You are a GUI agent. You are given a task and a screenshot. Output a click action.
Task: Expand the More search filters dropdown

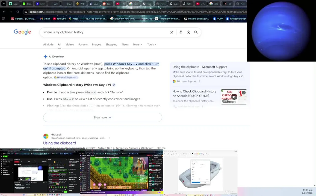click(x=137, y=45)
